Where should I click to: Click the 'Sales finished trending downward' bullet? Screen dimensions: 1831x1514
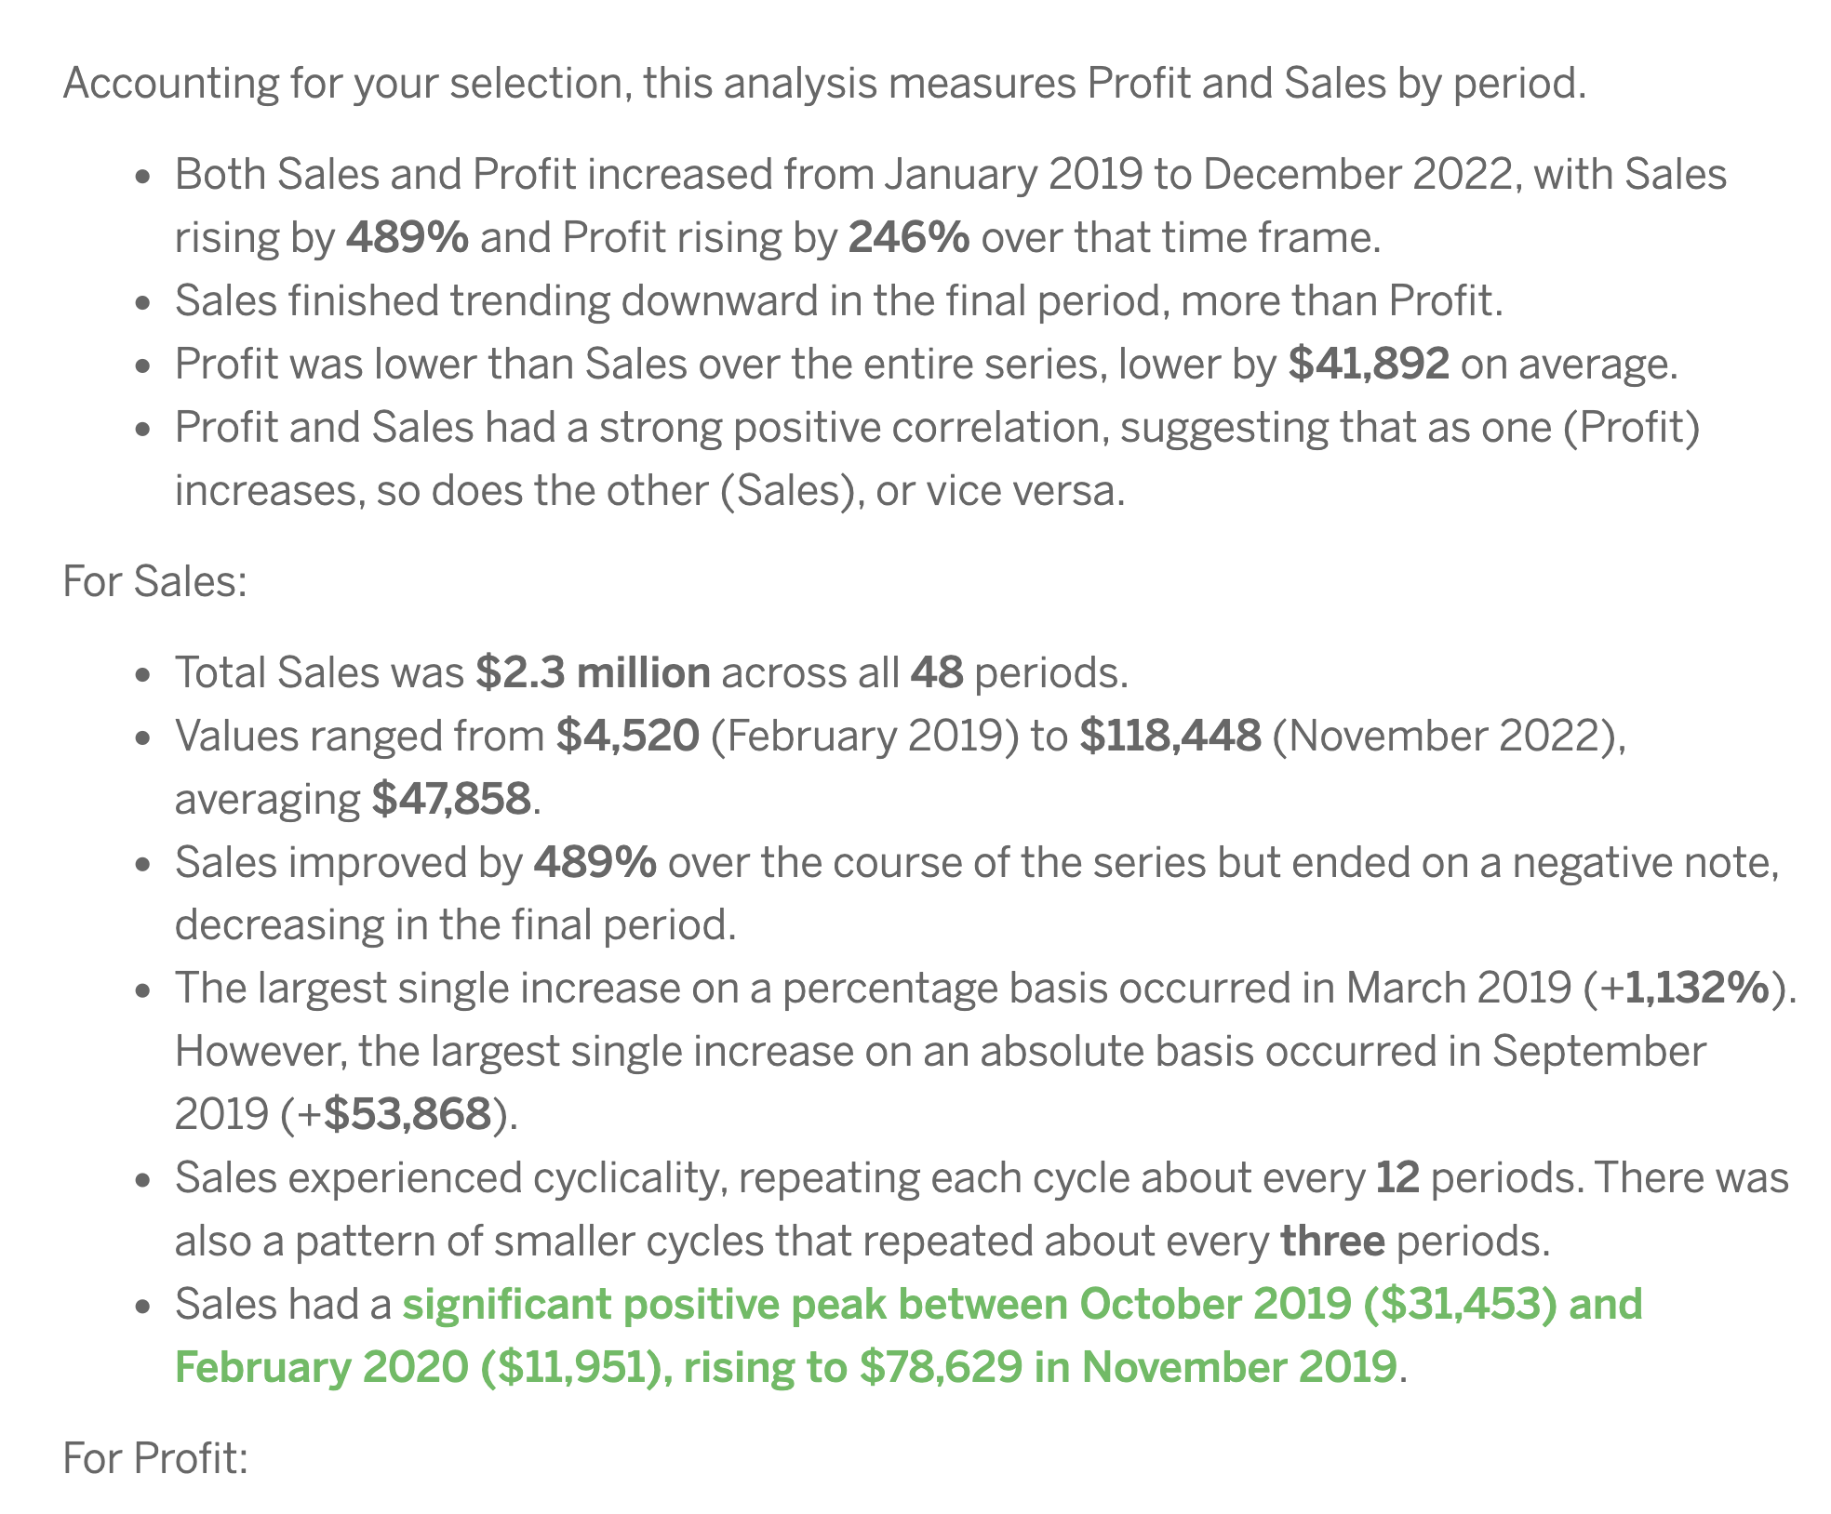838,301
